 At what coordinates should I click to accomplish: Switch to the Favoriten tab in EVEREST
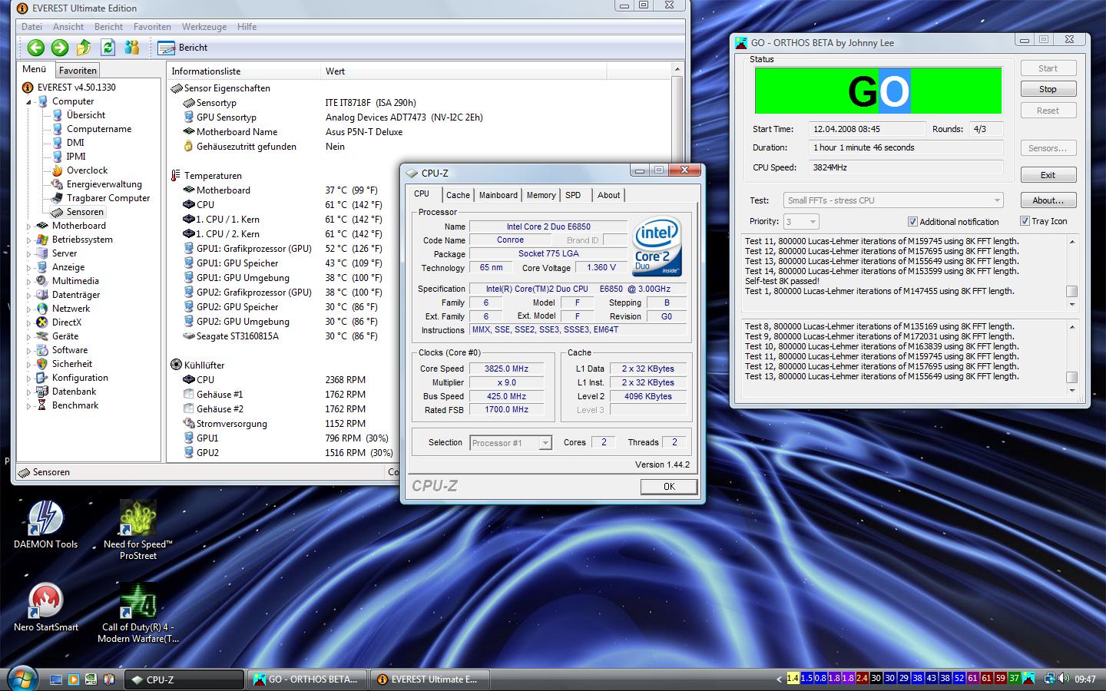click(x=78, y=70)
